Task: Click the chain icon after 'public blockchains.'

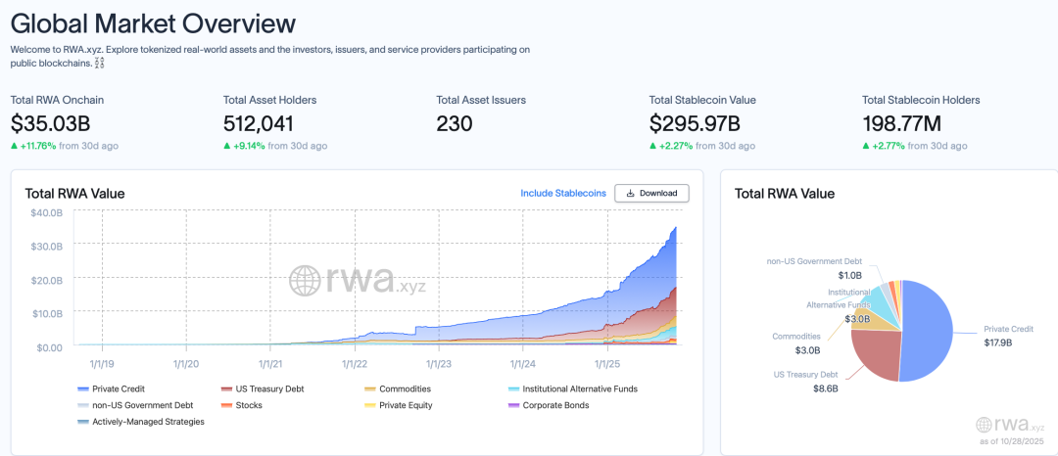Action: coord(100,64)
